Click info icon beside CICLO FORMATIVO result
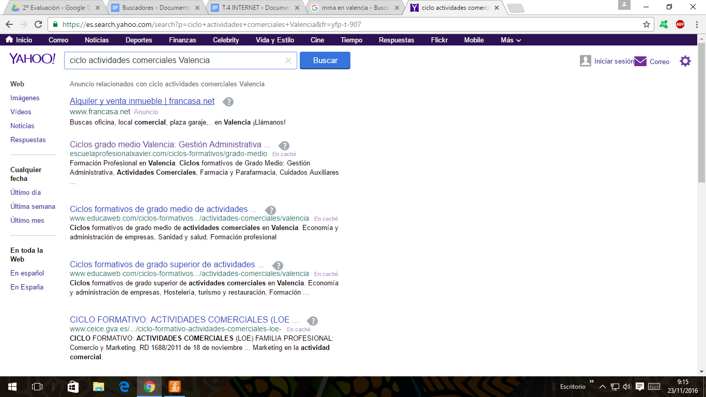This screenshot has height=397, width=706. [x=312, y=320]
